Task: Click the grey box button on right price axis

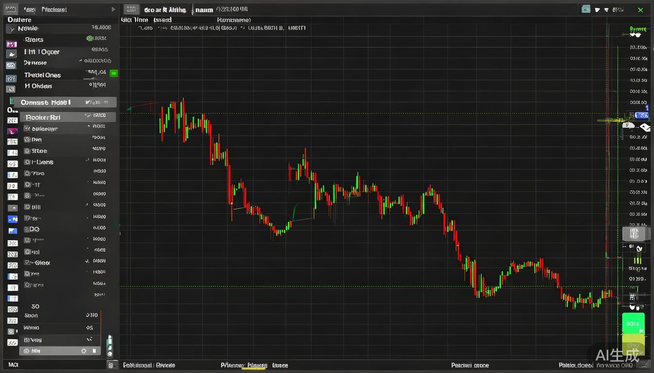Action: pos(633,234)
